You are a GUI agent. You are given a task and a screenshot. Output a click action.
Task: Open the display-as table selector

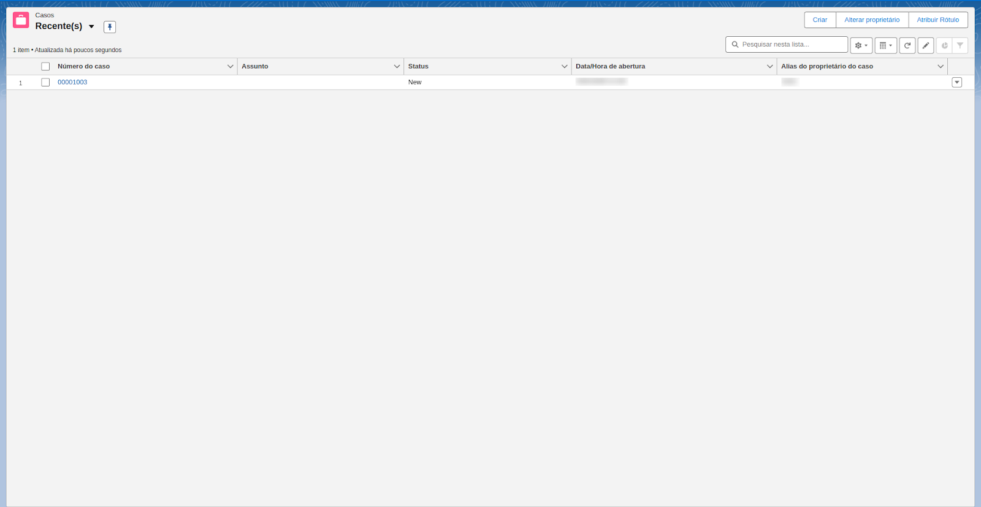pos(885,45)
